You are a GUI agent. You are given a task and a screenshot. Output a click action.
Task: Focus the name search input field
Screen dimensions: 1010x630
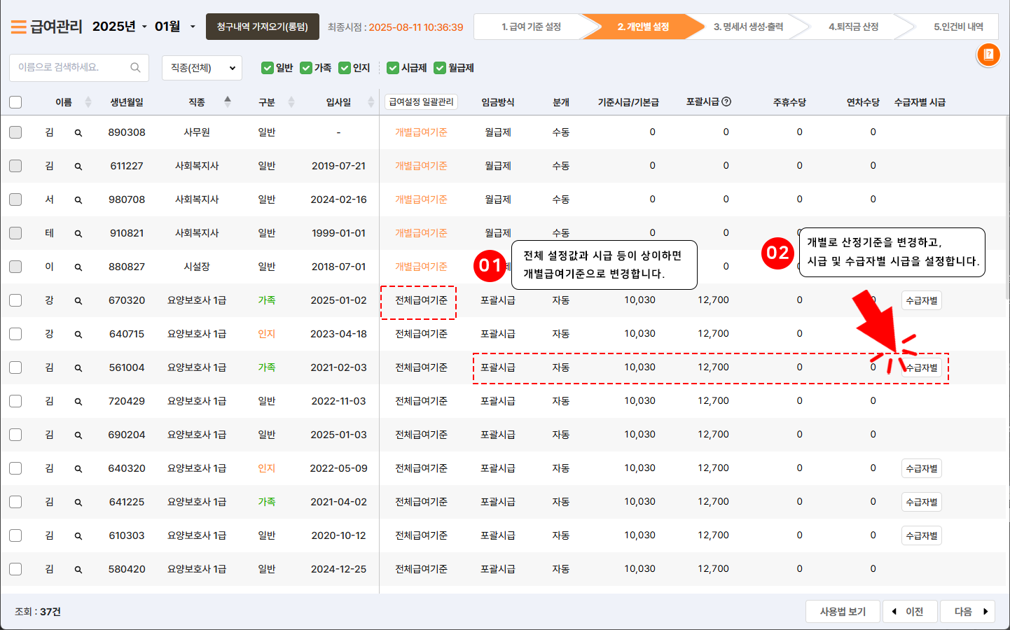pos(78,68)
